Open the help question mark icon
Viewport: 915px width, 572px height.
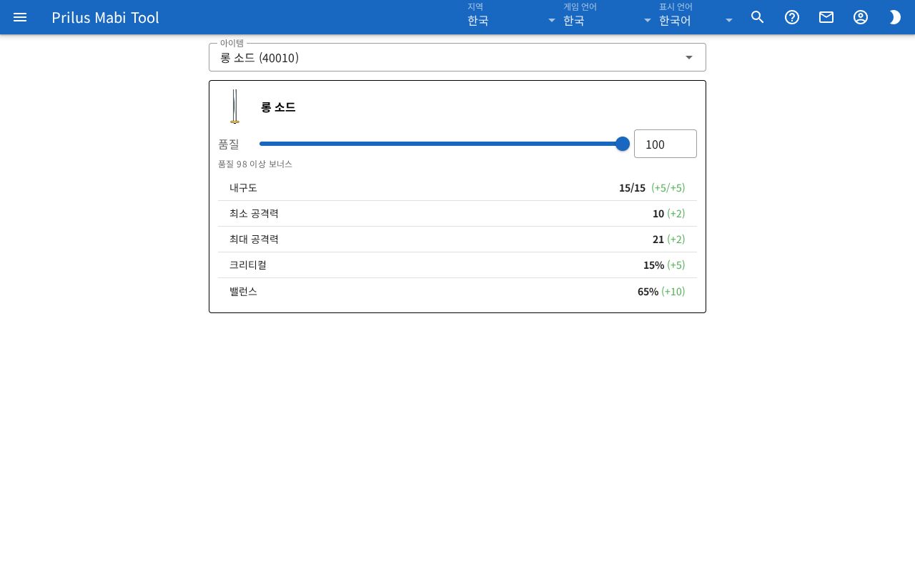[x=792, y=17]
